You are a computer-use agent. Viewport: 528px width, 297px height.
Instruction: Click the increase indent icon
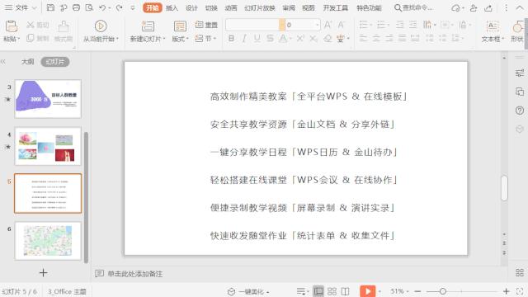[412, 25]
